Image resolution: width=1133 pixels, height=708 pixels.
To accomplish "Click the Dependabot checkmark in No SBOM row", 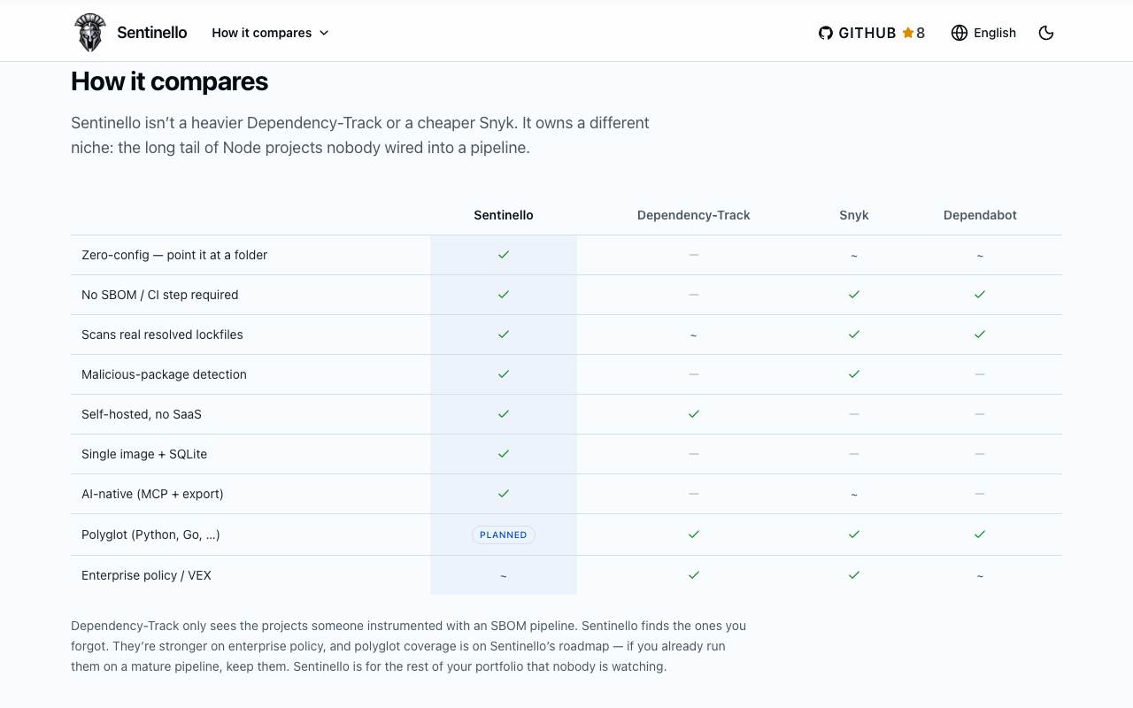I will (980, 295).
